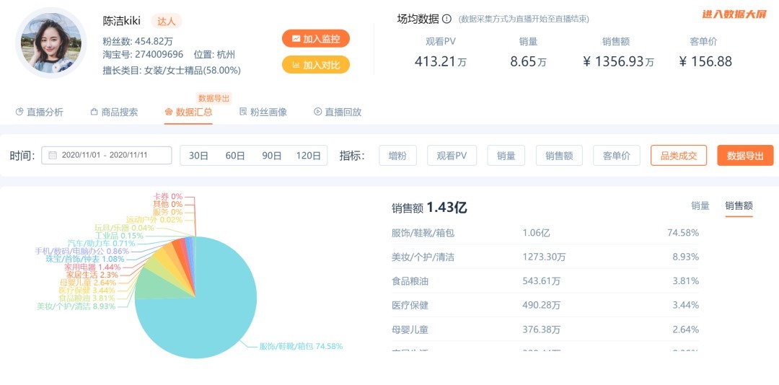This screenshot has width=779, height=385.
Task: Click the pie label 工业品 0.15%
Action: 119,236
